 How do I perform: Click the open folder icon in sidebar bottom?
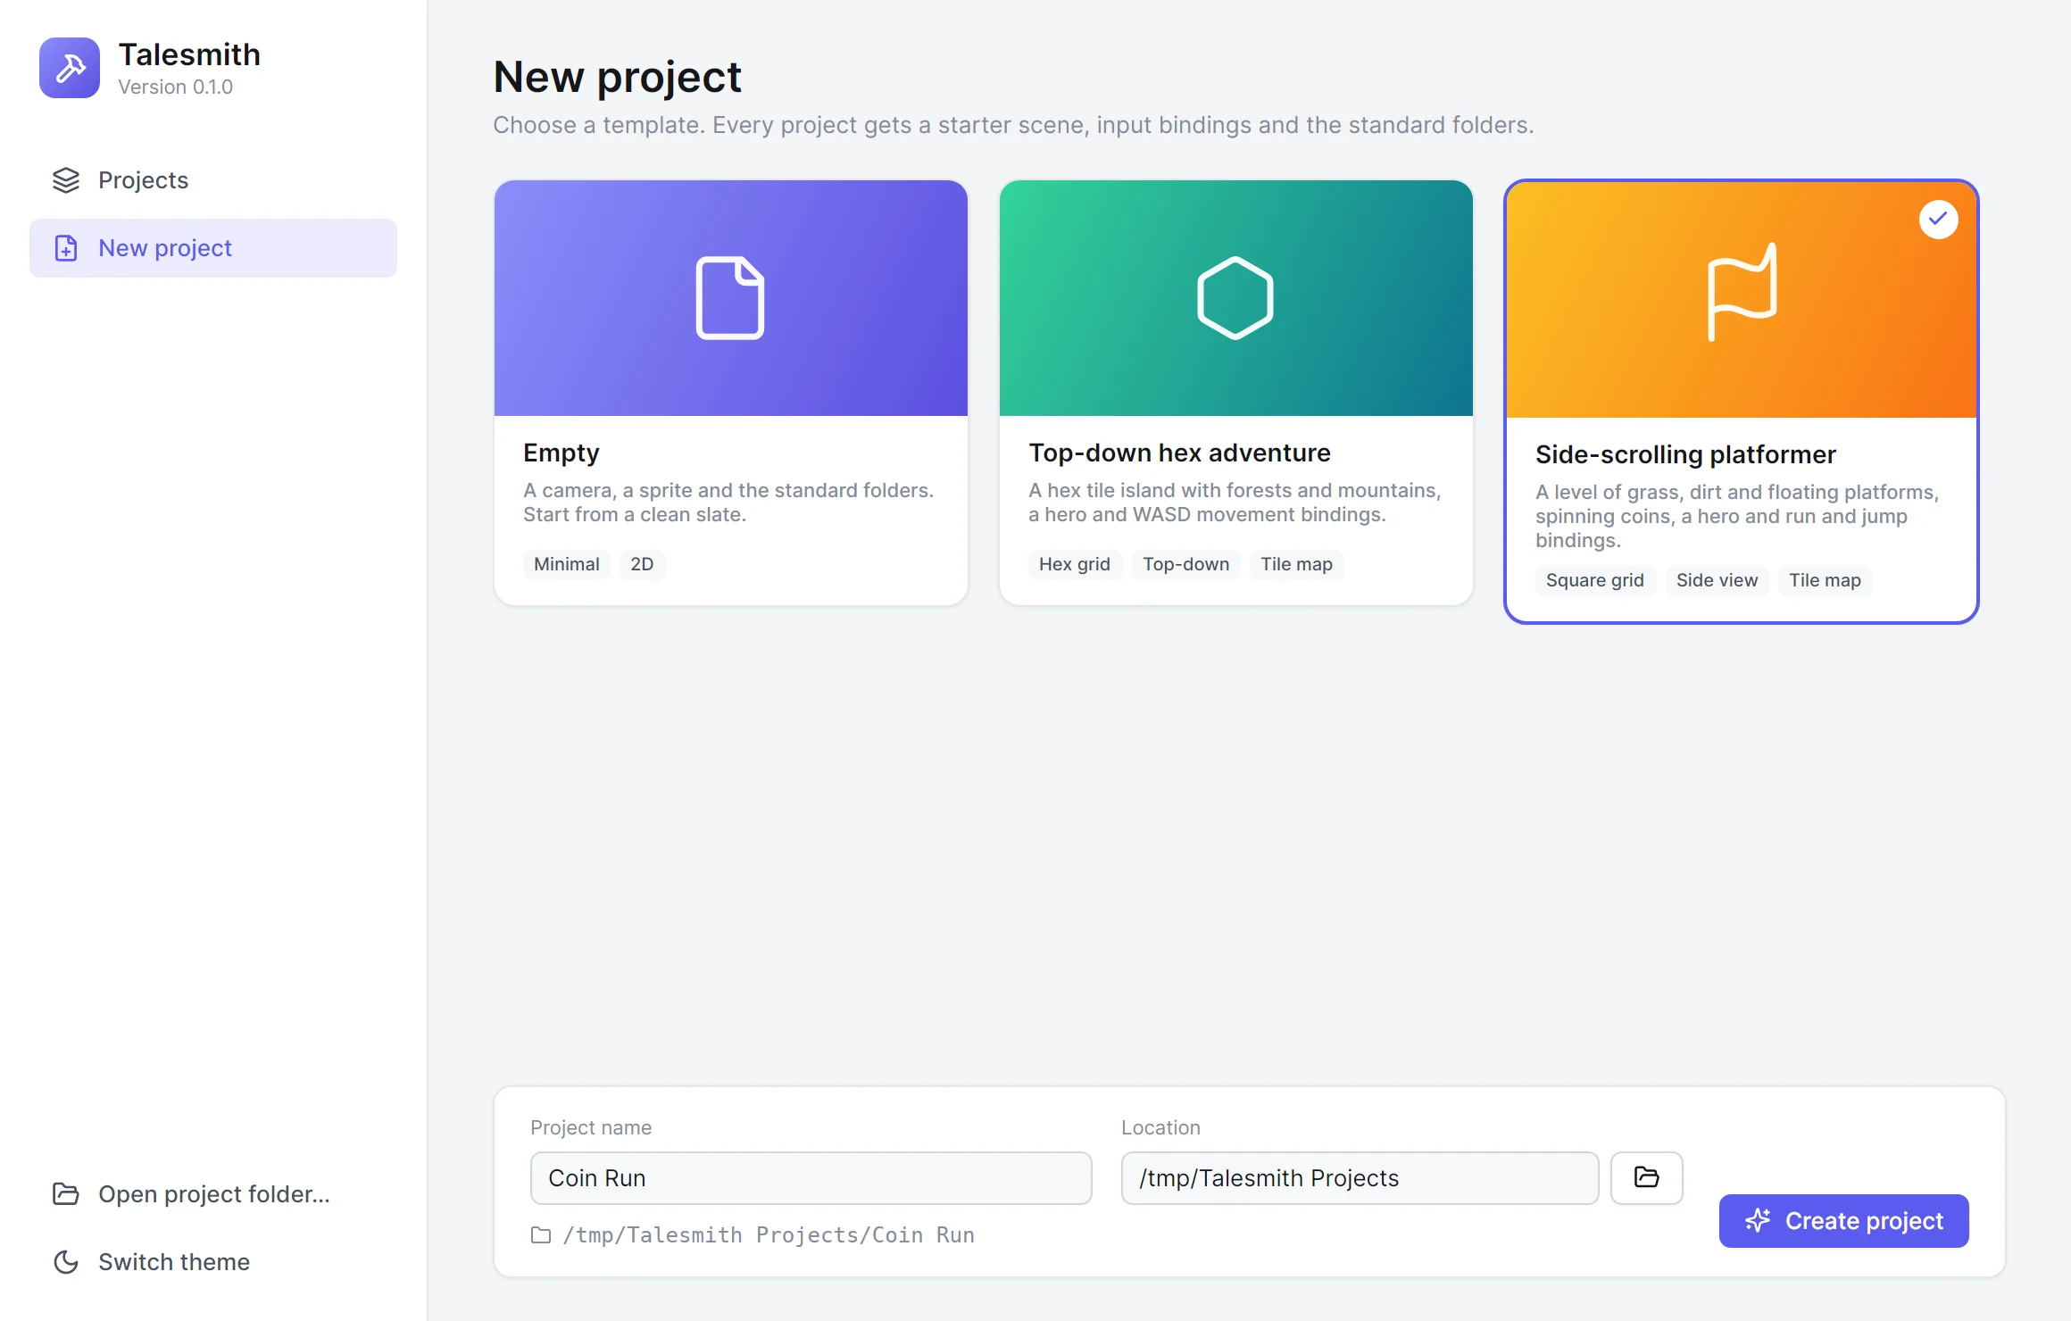point(66,1194)
